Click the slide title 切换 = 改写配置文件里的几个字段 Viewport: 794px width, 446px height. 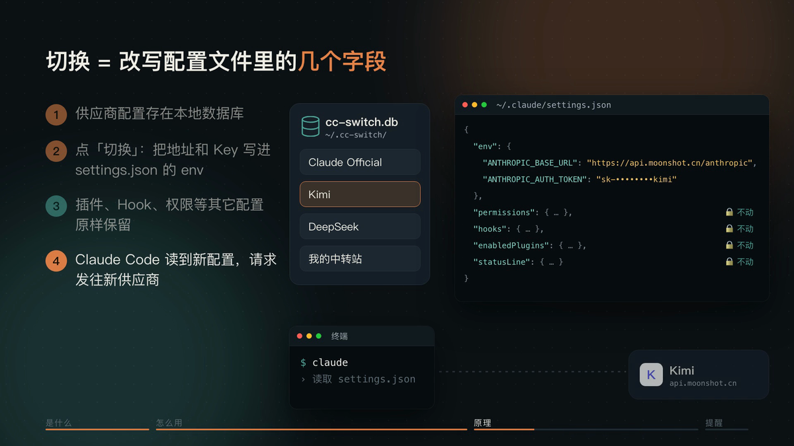click(216, 61)
